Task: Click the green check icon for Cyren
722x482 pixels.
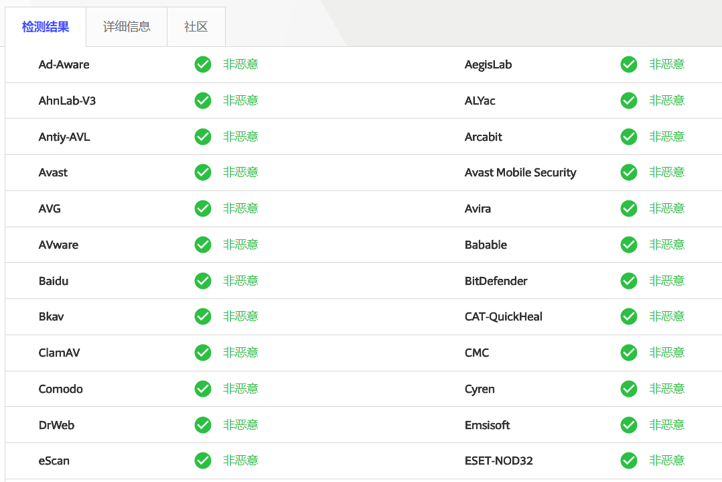Action: pos(628,389)
